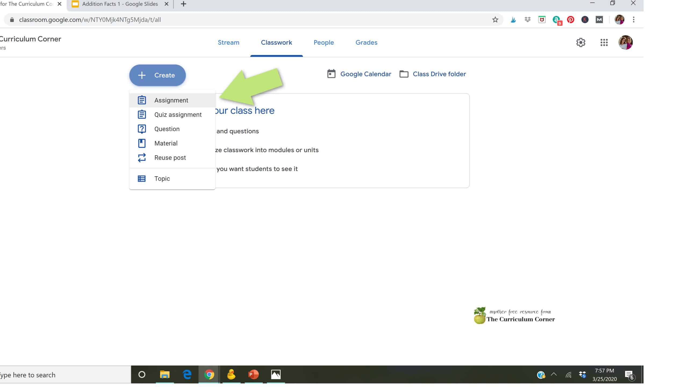Click the Dropbox extension icon in the toolbar
This screenshot has width=688, height=387.
point(527,20)
